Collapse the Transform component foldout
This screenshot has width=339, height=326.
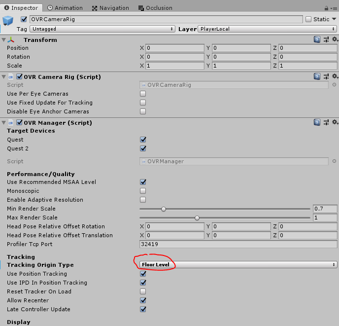point(3,40)
